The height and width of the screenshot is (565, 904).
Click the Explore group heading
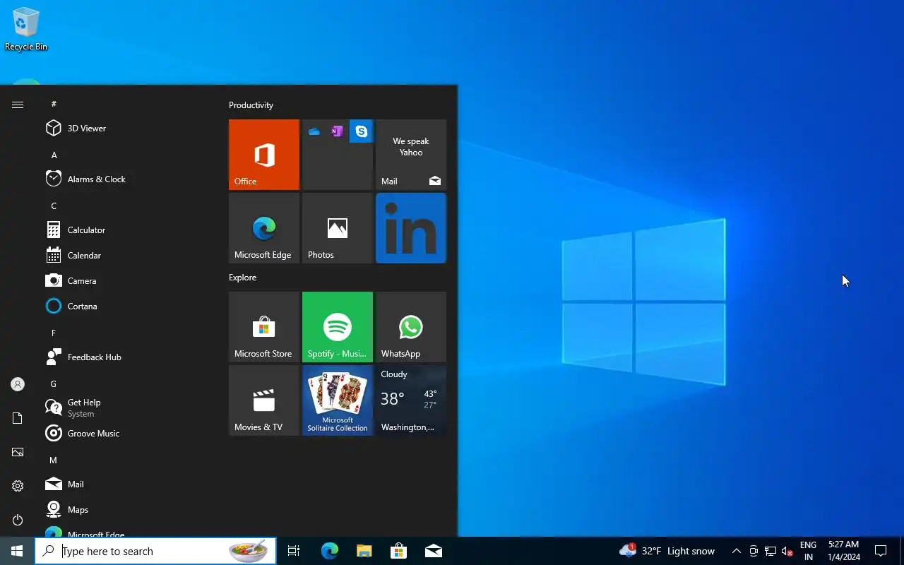pyautogui.click(x=242, y=278)
